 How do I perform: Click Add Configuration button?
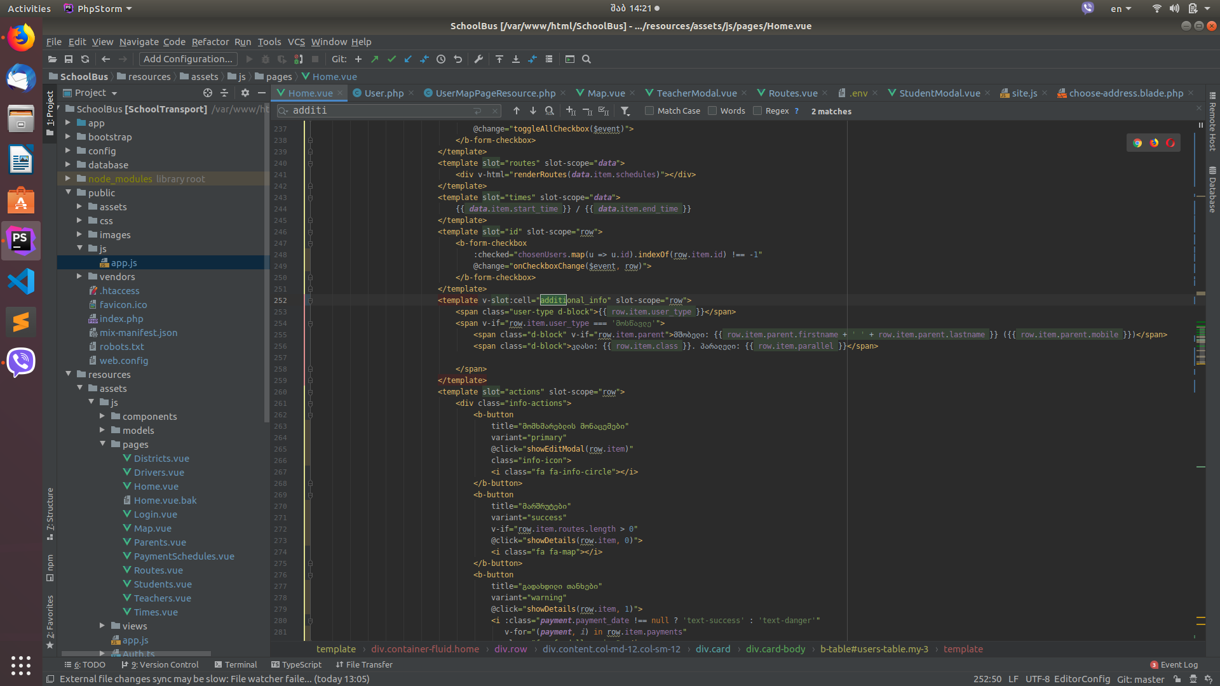187,59
